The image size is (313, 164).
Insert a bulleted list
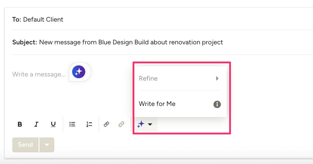(x=72, y=124)
